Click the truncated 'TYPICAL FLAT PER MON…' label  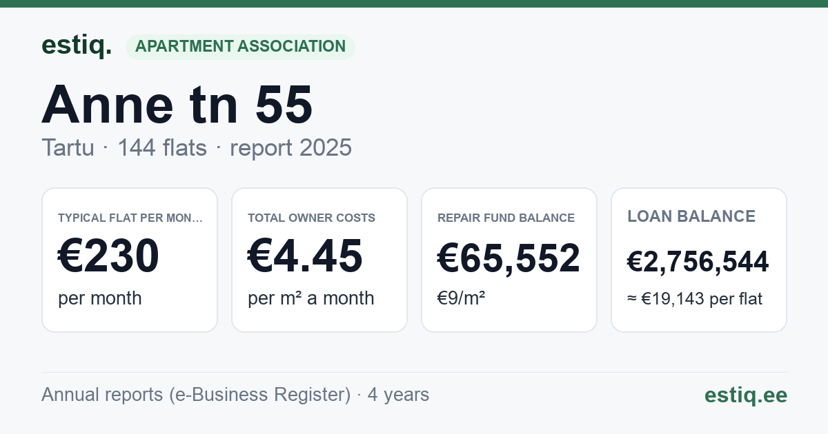pyautogui.click(x=130, y=218)
